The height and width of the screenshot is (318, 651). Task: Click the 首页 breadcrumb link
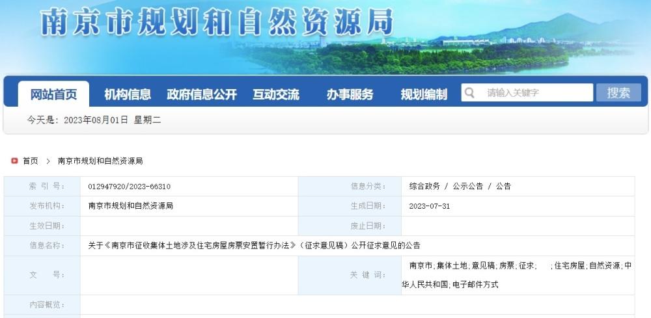click(x=31, y=161)
